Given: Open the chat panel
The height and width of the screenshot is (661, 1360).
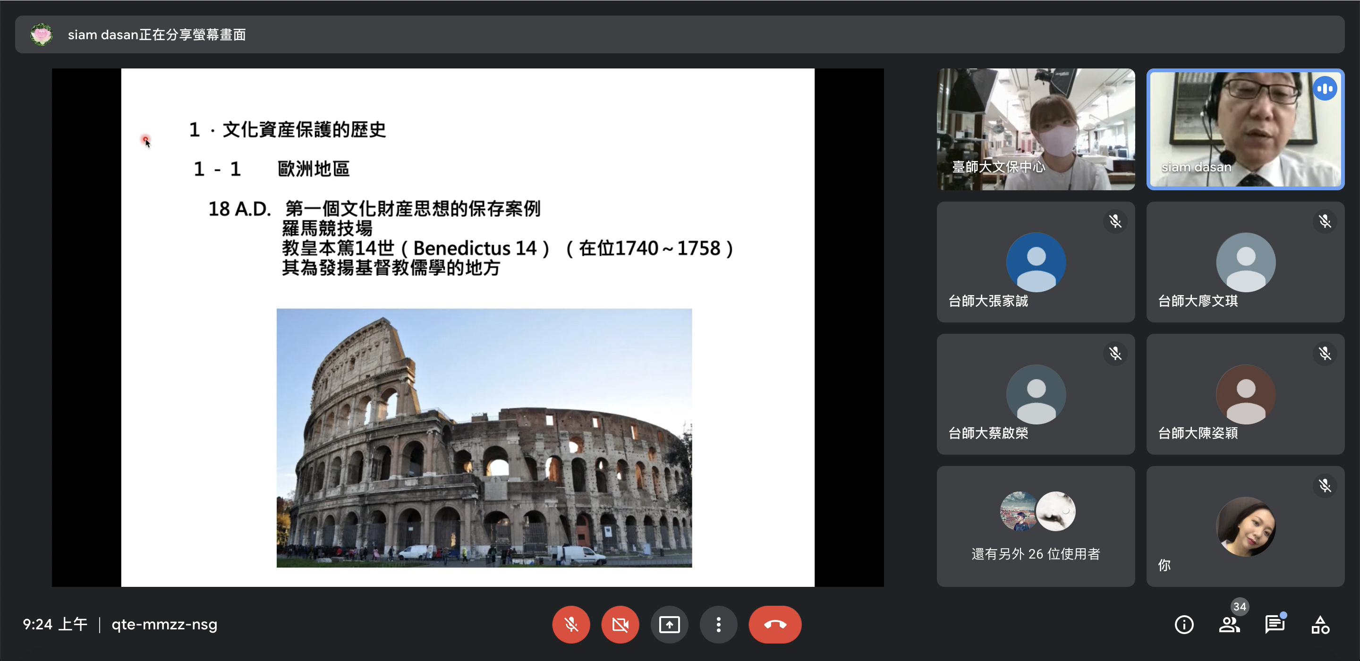Looking at the screenshot, I should (x=1275, y=625).
